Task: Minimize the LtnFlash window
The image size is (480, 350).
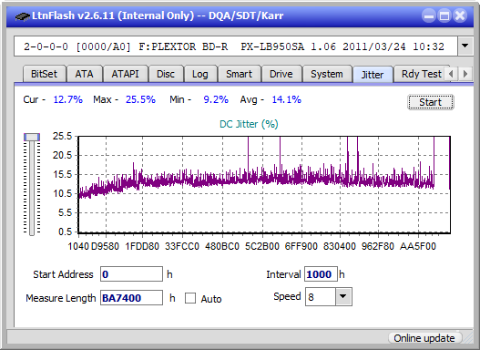Action: [429, 15]
